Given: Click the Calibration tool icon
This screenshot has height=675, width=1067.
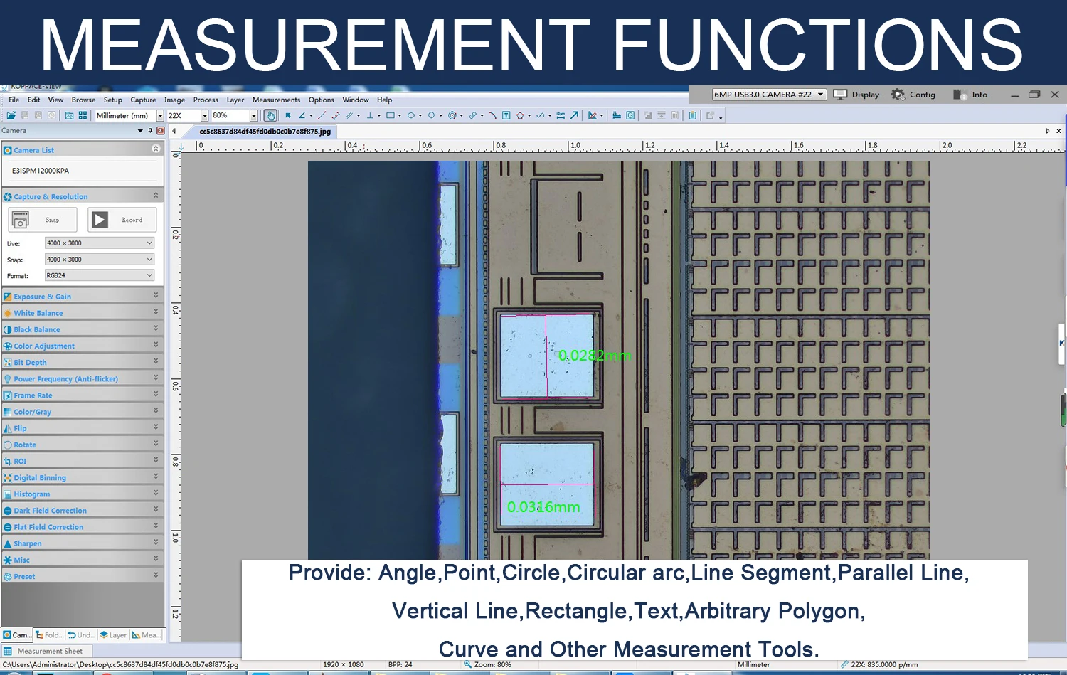Looking at the screenshot, I should (593, 115).
